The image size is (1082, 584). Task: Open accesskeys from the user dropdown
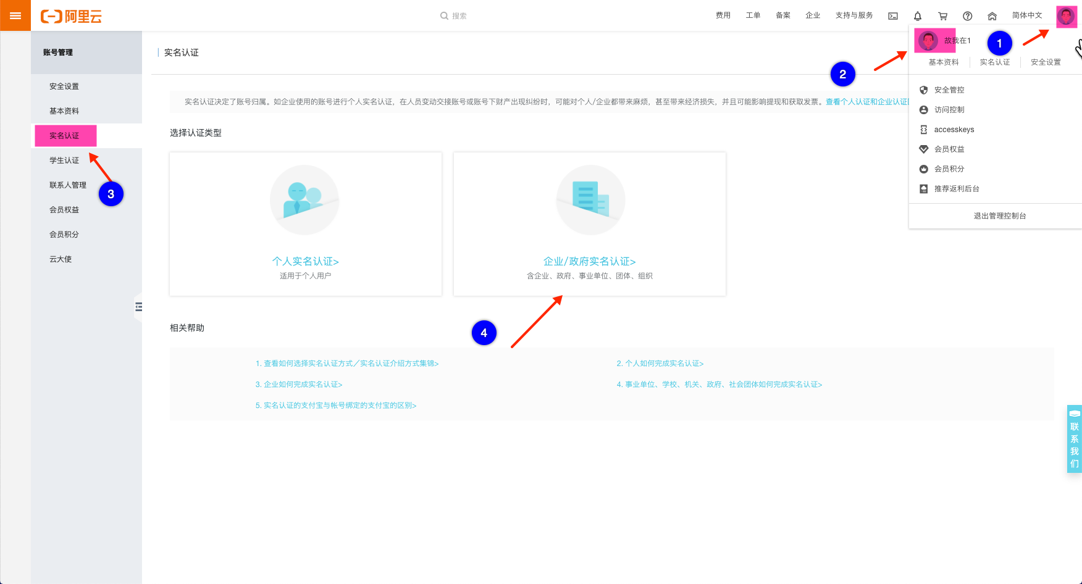pos(954,130)
